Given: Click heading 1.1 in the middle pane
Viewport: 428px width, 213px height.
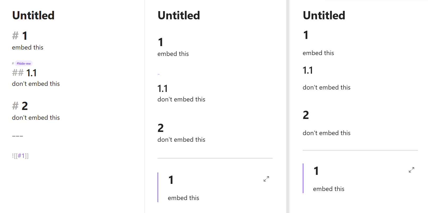Looking at the screenshot, I should (x=162, y=88).
